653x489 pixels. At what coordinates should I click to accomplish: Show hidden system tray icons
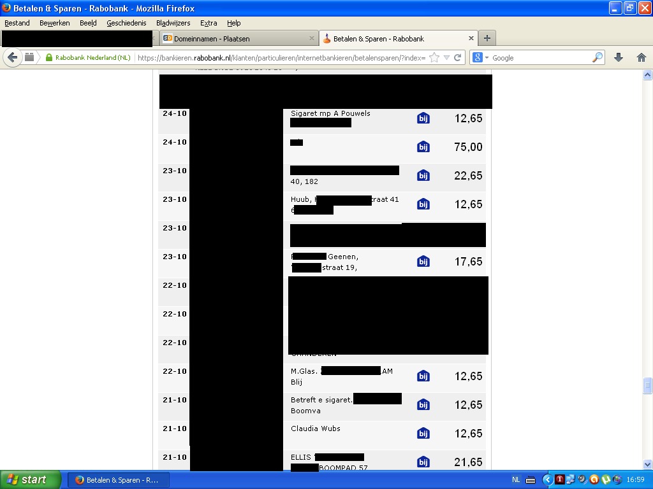point(548,480)
